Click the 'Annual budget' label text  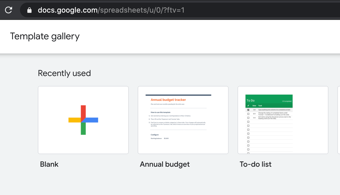[165, 165]
